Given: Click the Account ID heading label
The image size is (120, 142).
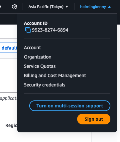Looking at the screenshot, I should [36, 23].
